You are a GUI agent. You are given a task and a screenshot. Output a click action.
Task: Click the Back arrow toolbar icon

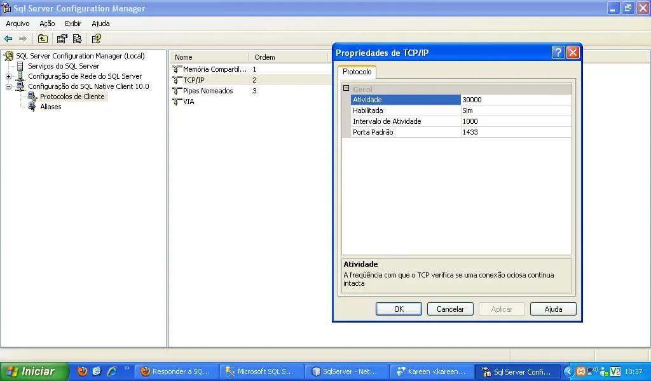coord(8,39)
